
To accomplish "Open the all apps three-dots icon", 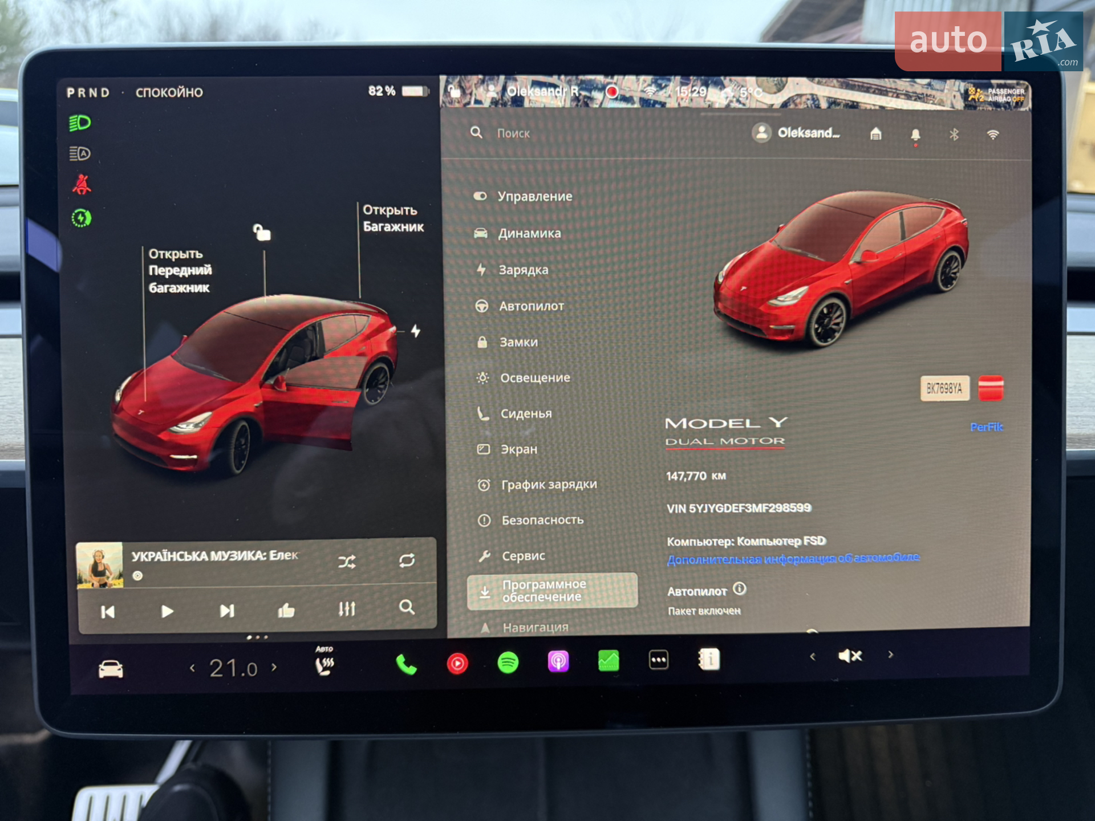I will click(x=659, y=660).
